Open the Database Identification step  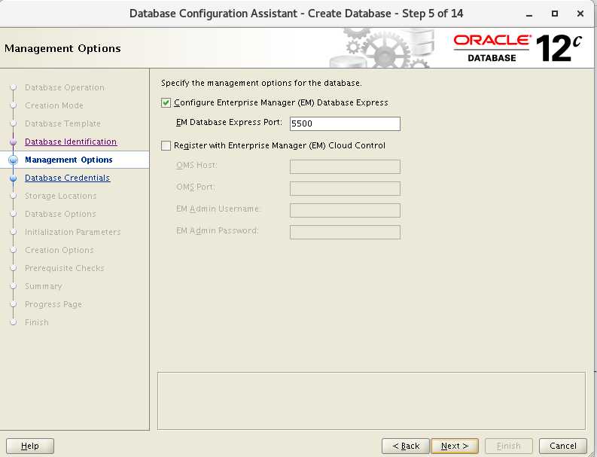71,142
